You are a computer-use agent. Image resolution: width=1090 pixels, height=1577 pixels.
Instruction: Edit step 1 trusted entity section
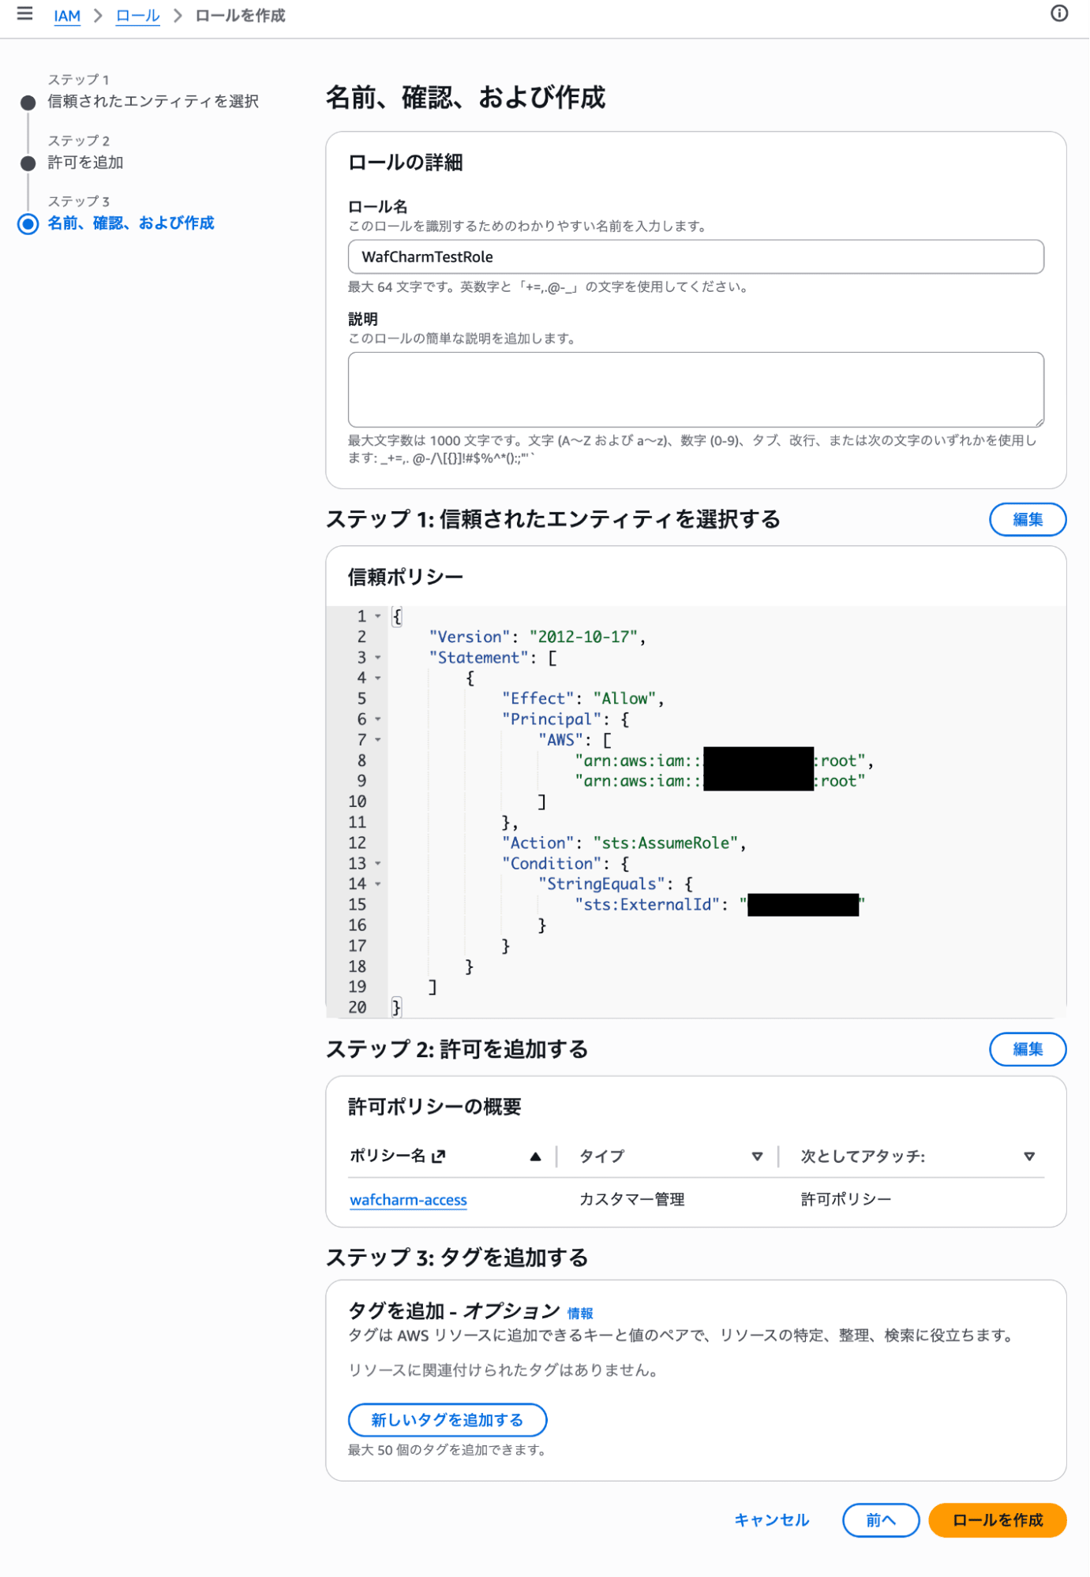(1027, 520)
